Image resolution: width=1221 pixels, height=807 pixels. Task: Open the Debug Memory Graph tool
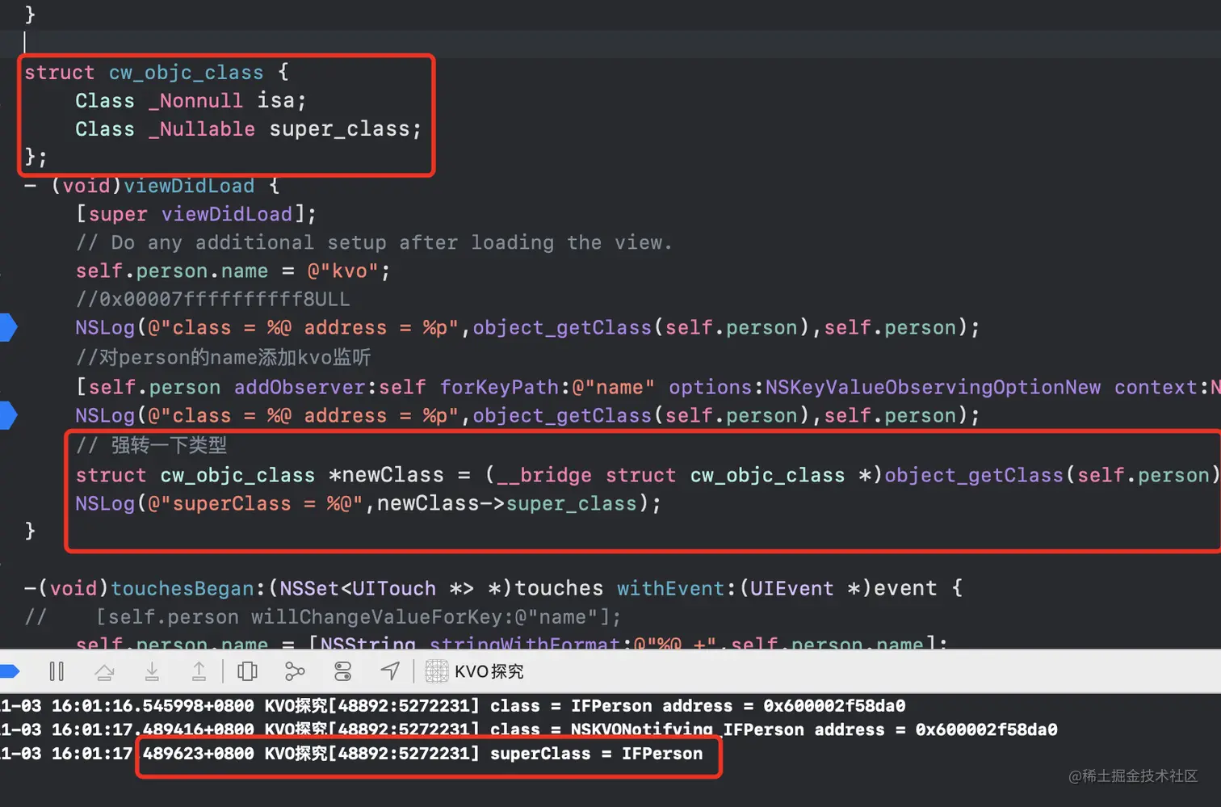[x=295, y=671]
